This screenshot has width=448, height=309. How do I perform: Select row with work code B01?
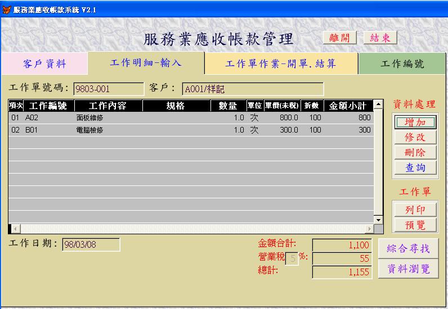point(191,130)
